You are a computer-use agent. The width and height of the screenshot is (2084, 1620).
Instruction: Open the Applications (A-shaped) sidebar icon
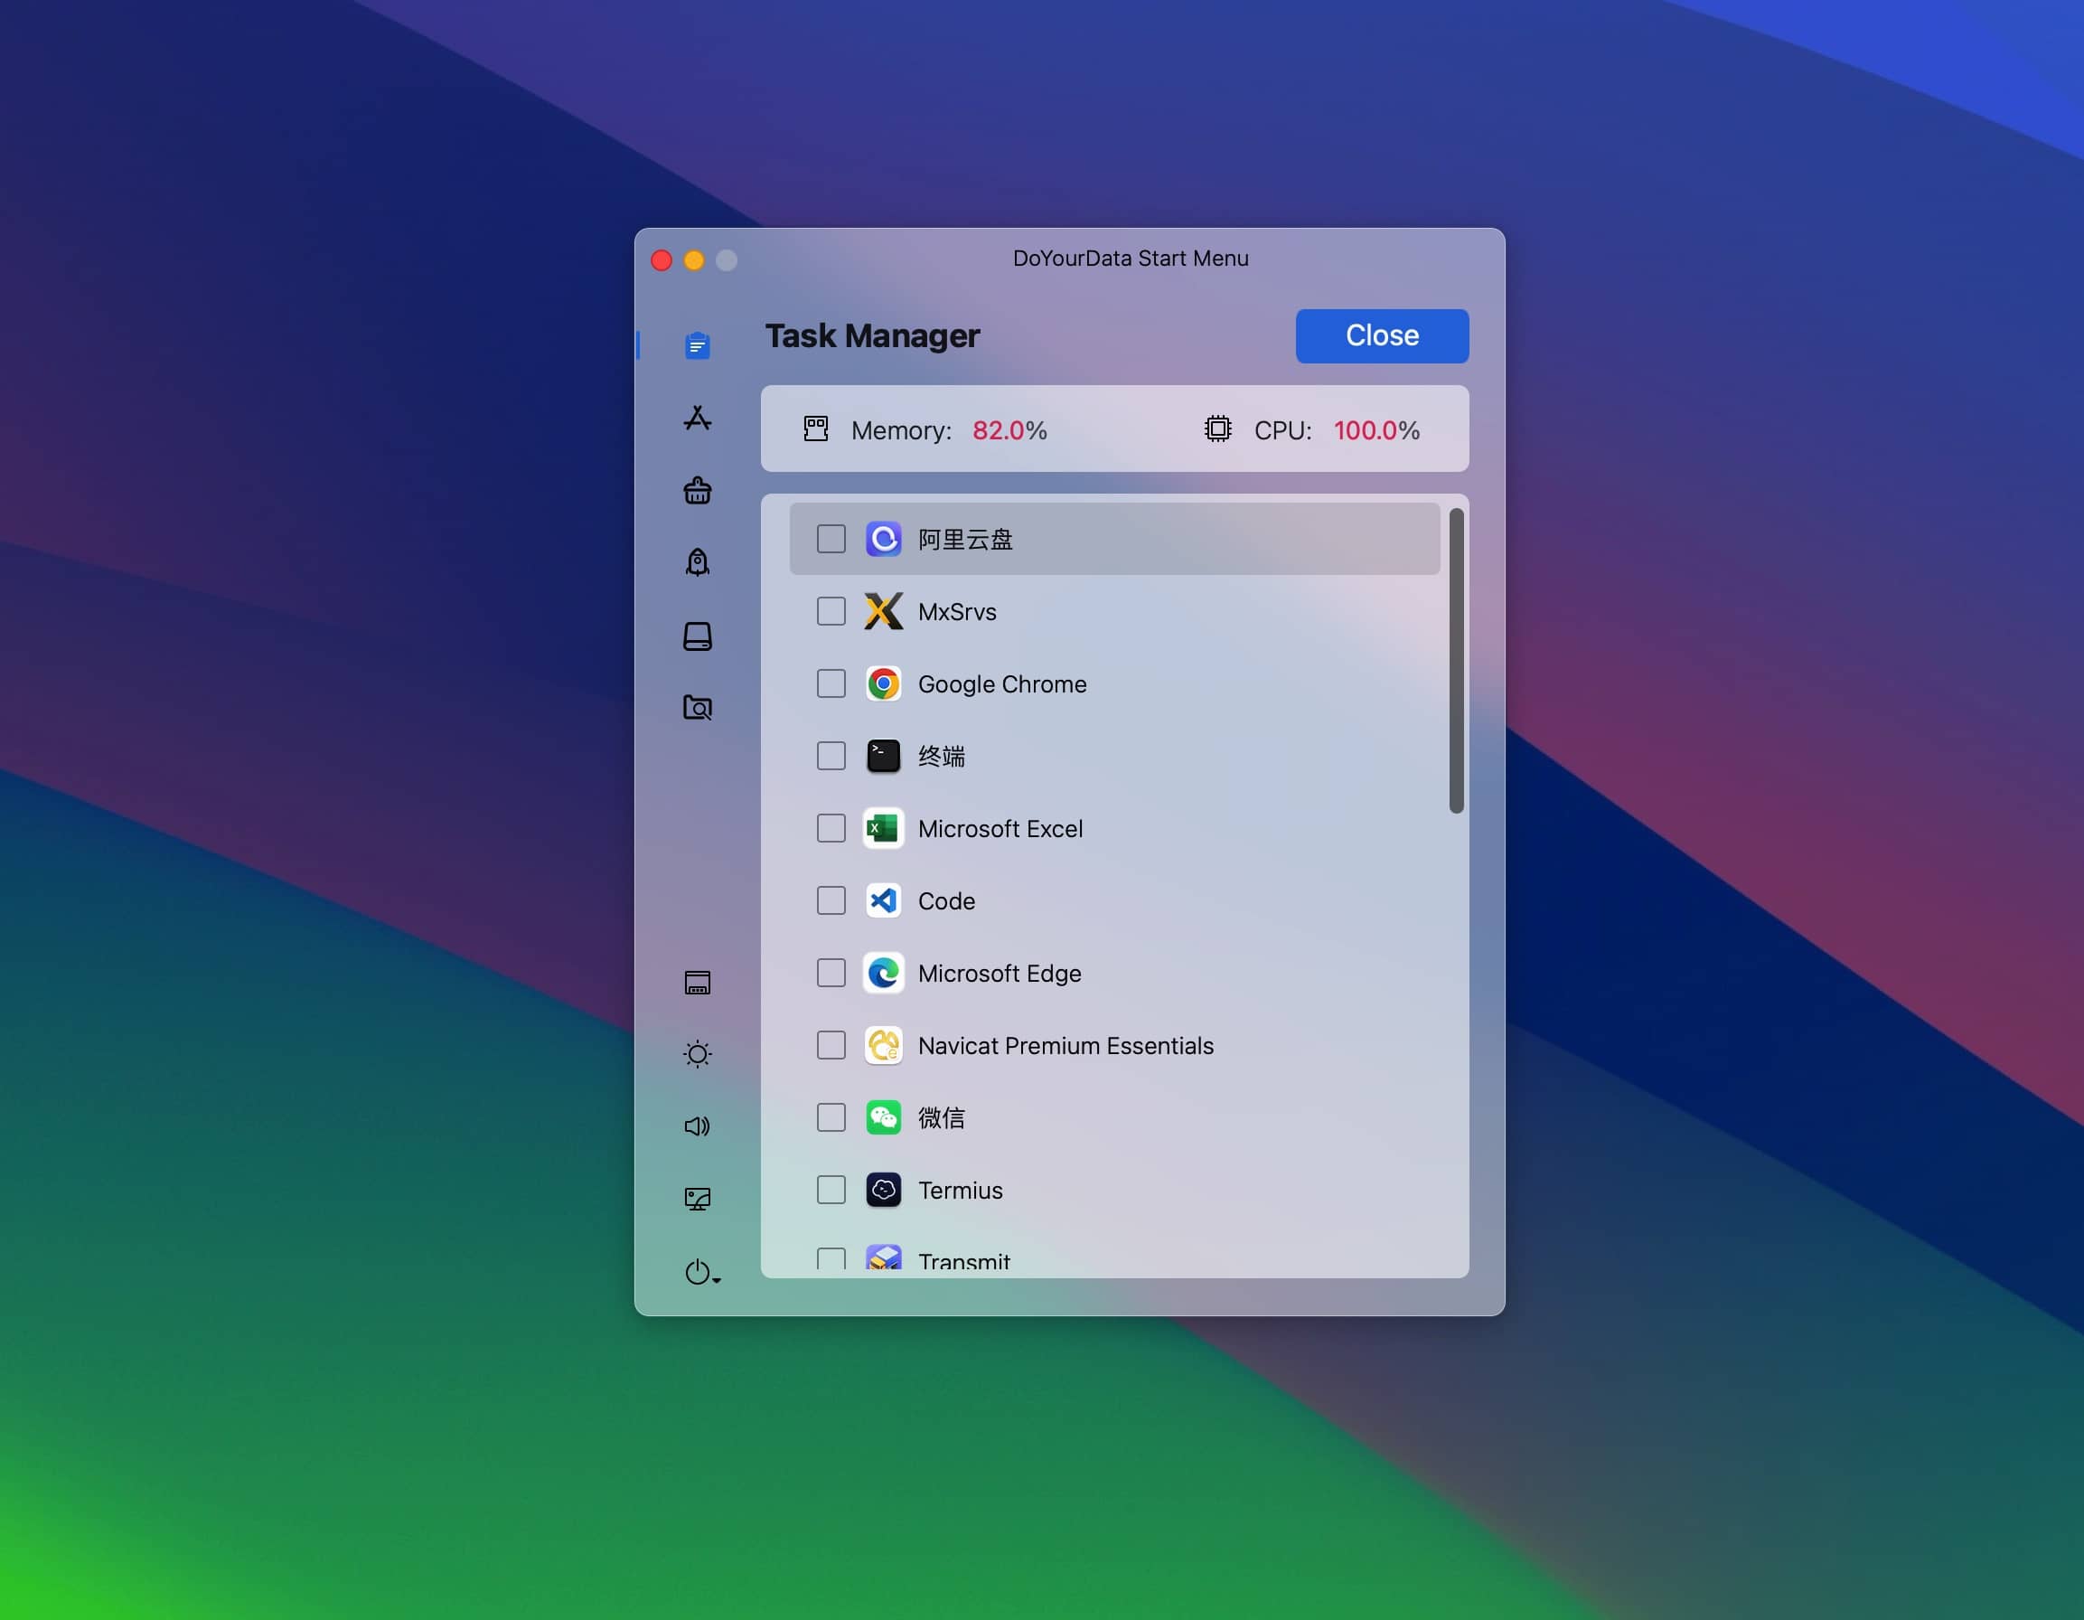698,419
